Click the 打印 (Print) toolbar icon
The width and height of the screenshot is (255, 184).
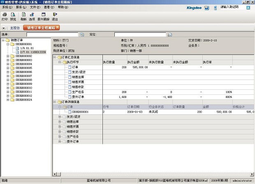5,17
